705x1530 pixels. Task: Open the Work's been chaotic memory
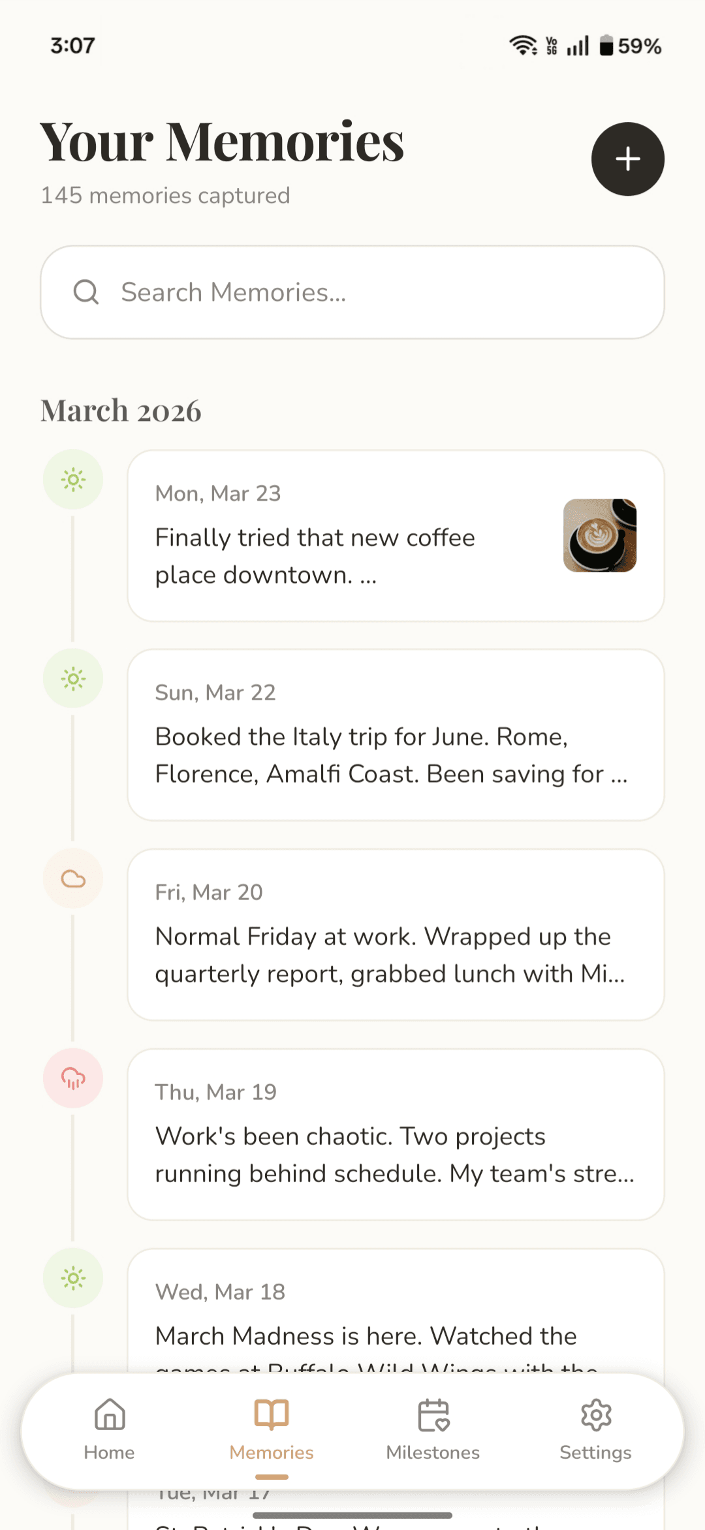[x=396, y=1134]
